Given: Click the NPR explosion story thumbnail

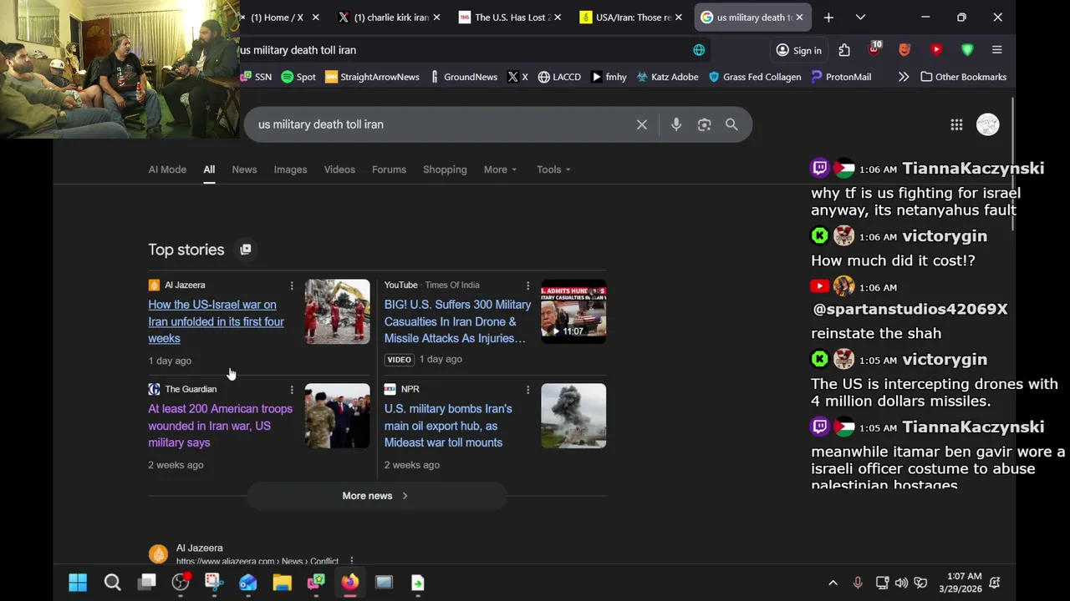Looking at the screenshot, I should click(573, 416).
